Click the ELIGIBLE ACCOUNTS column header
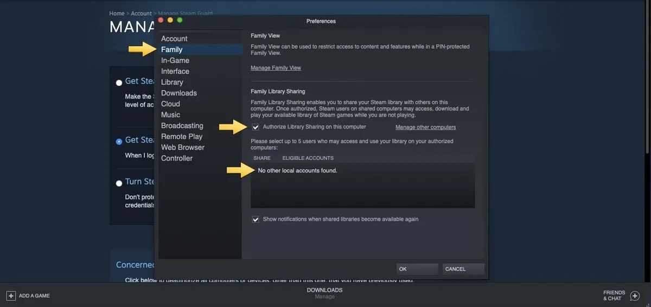 [308, 158]
